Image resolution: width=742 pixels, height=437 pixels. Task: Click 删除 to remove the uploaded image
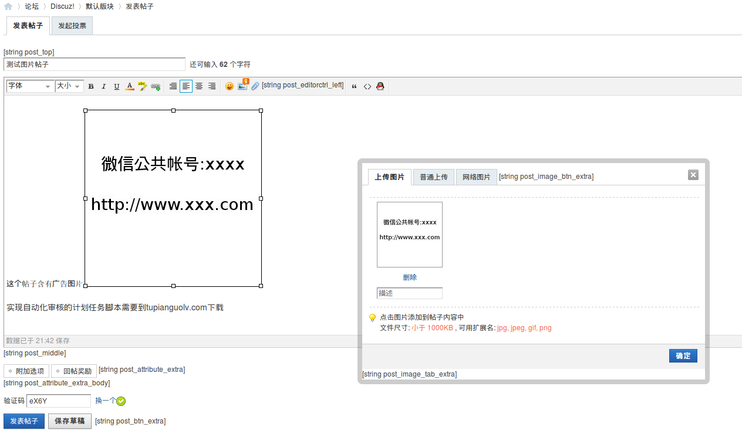pos(410,277)
